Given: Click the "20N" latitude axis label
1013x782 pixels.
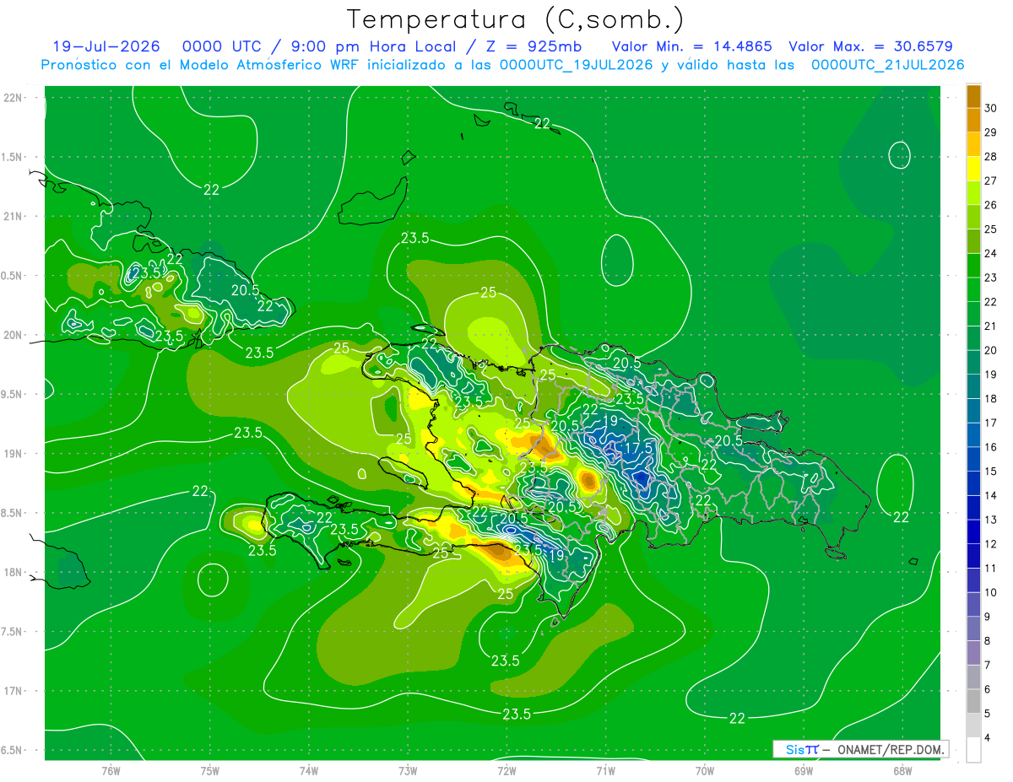Looking at the screenshot, I should coord(13,335).
